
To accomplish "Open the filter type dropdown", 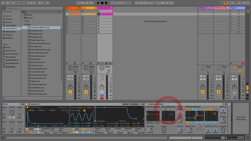I will [37, 129].
